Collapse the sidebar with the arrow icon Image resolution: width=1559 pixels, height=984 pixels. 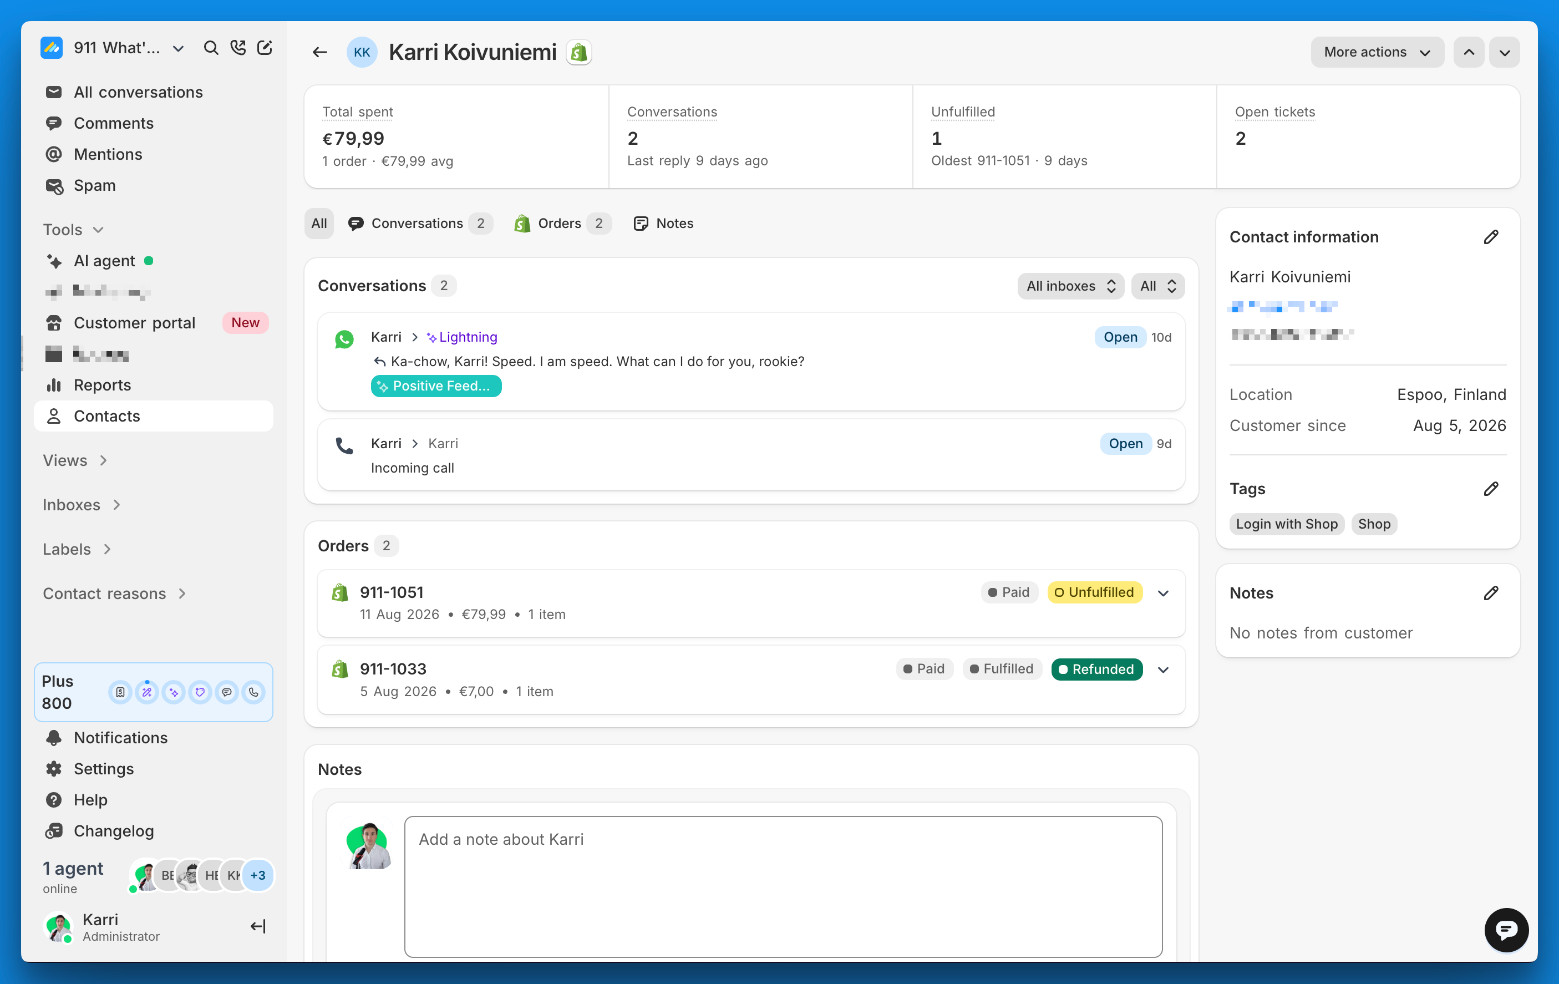pos(258,926)
